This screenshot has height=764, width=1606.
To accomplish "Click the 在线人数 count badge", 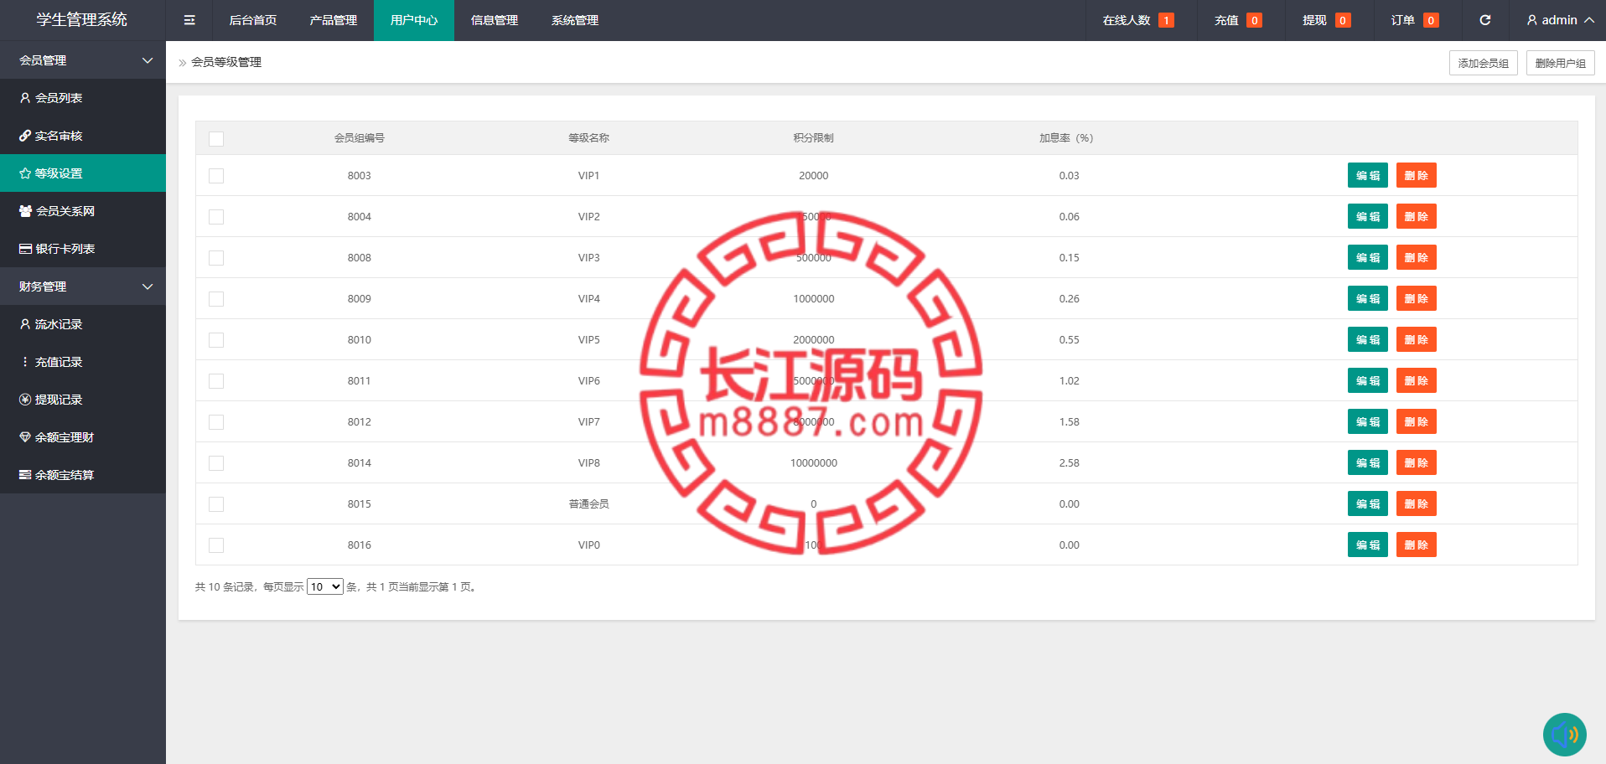I will tap(1166, 20).
